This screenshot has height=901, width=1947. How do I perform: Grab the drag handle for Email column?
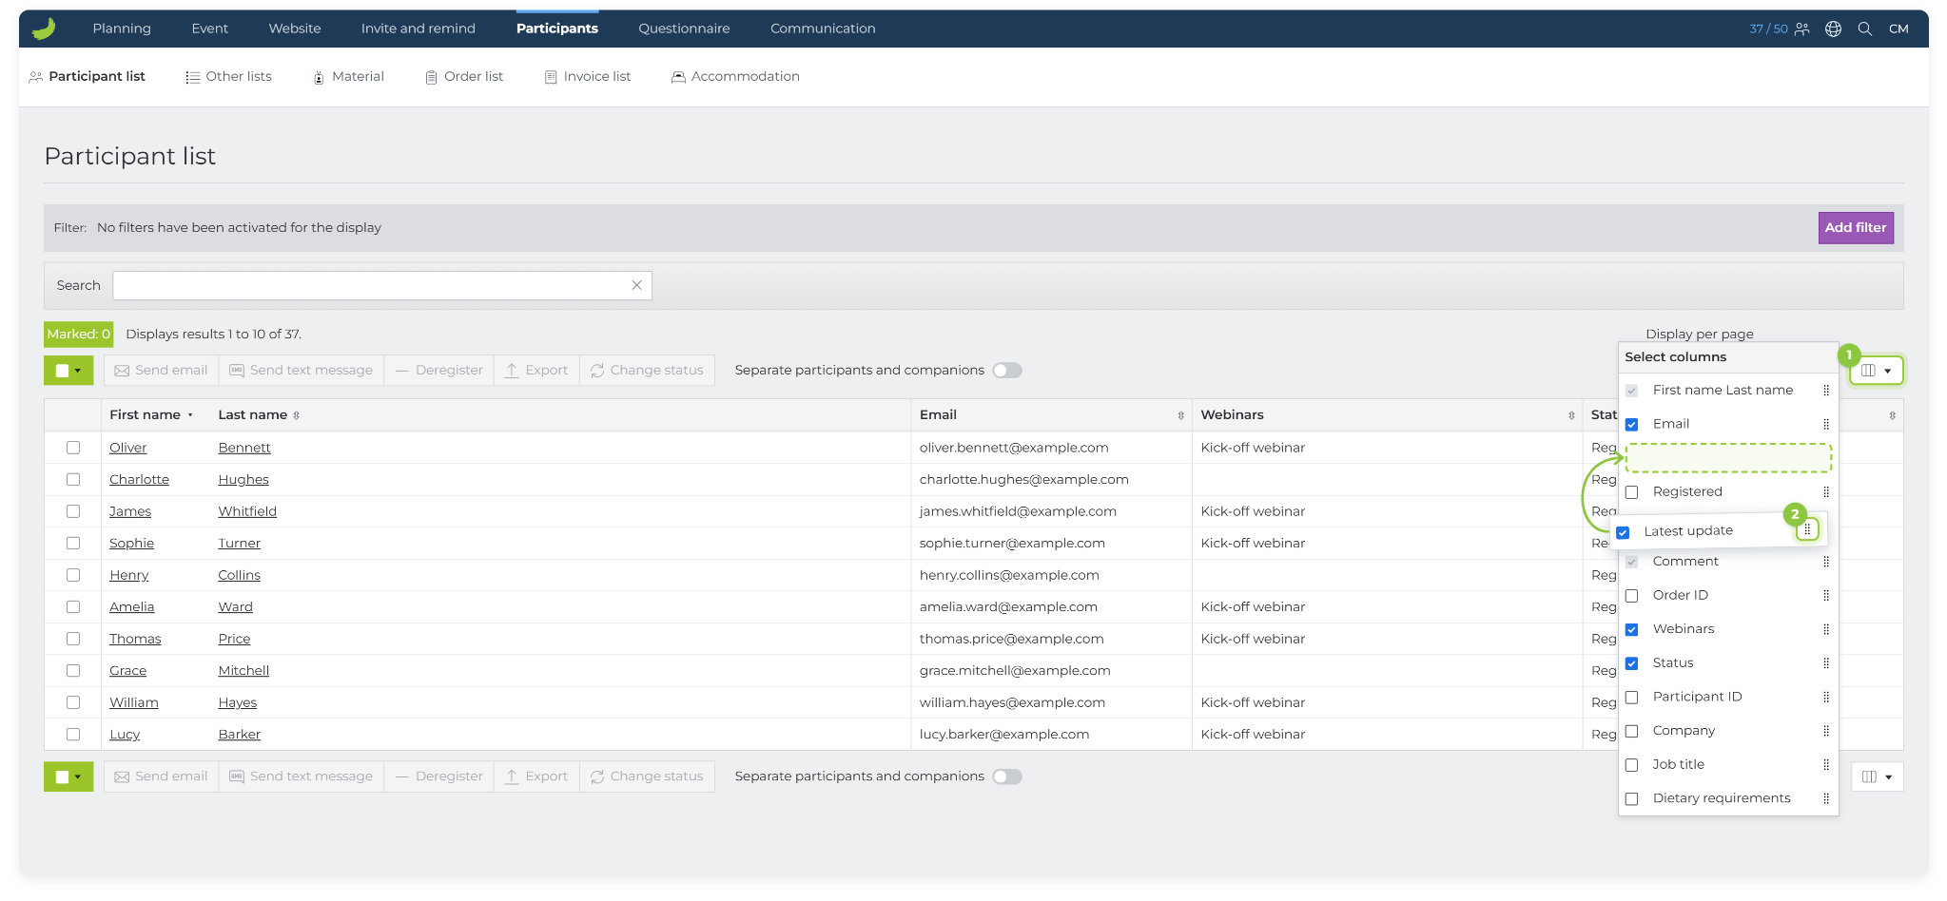pyautogui.click(x=1825, y=424)
